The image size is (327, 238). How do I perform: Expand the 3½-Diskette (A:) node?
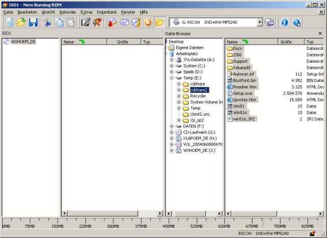[x=172, y=60]
